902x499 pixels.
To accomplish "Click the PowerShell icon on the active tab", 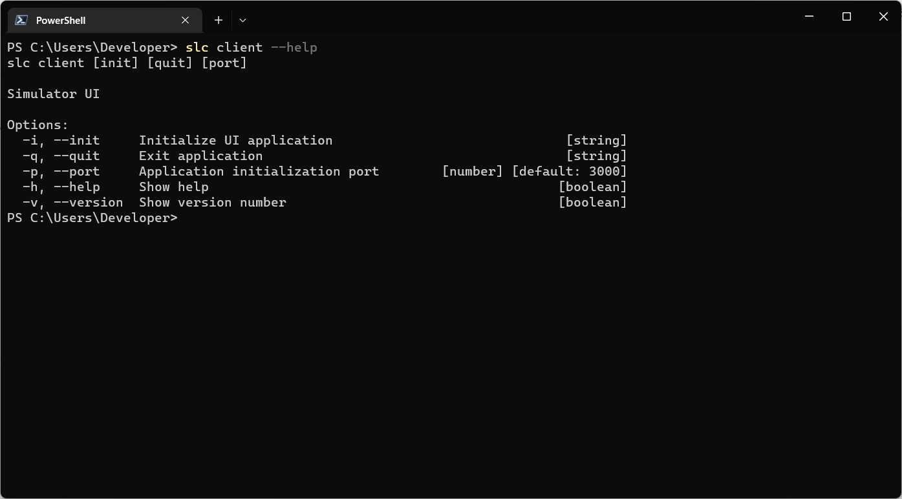I will tap(20, 19).
